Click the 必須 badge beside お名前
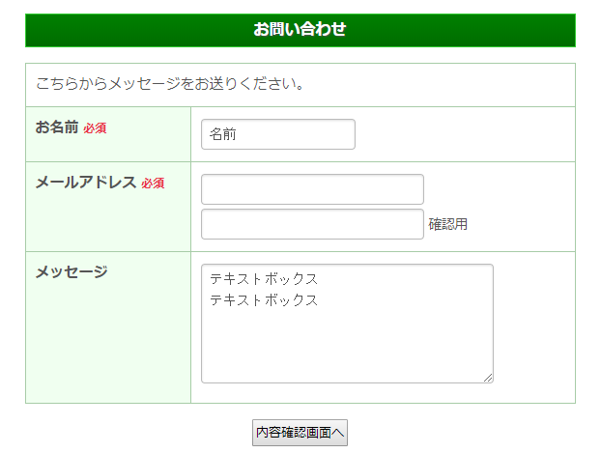 click(95, 127)
